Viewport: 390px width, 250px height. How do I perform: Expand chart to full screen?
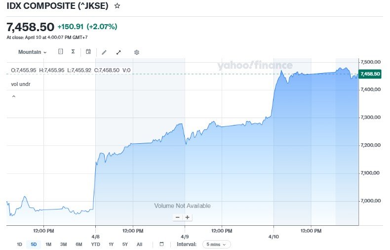[118, 52]
